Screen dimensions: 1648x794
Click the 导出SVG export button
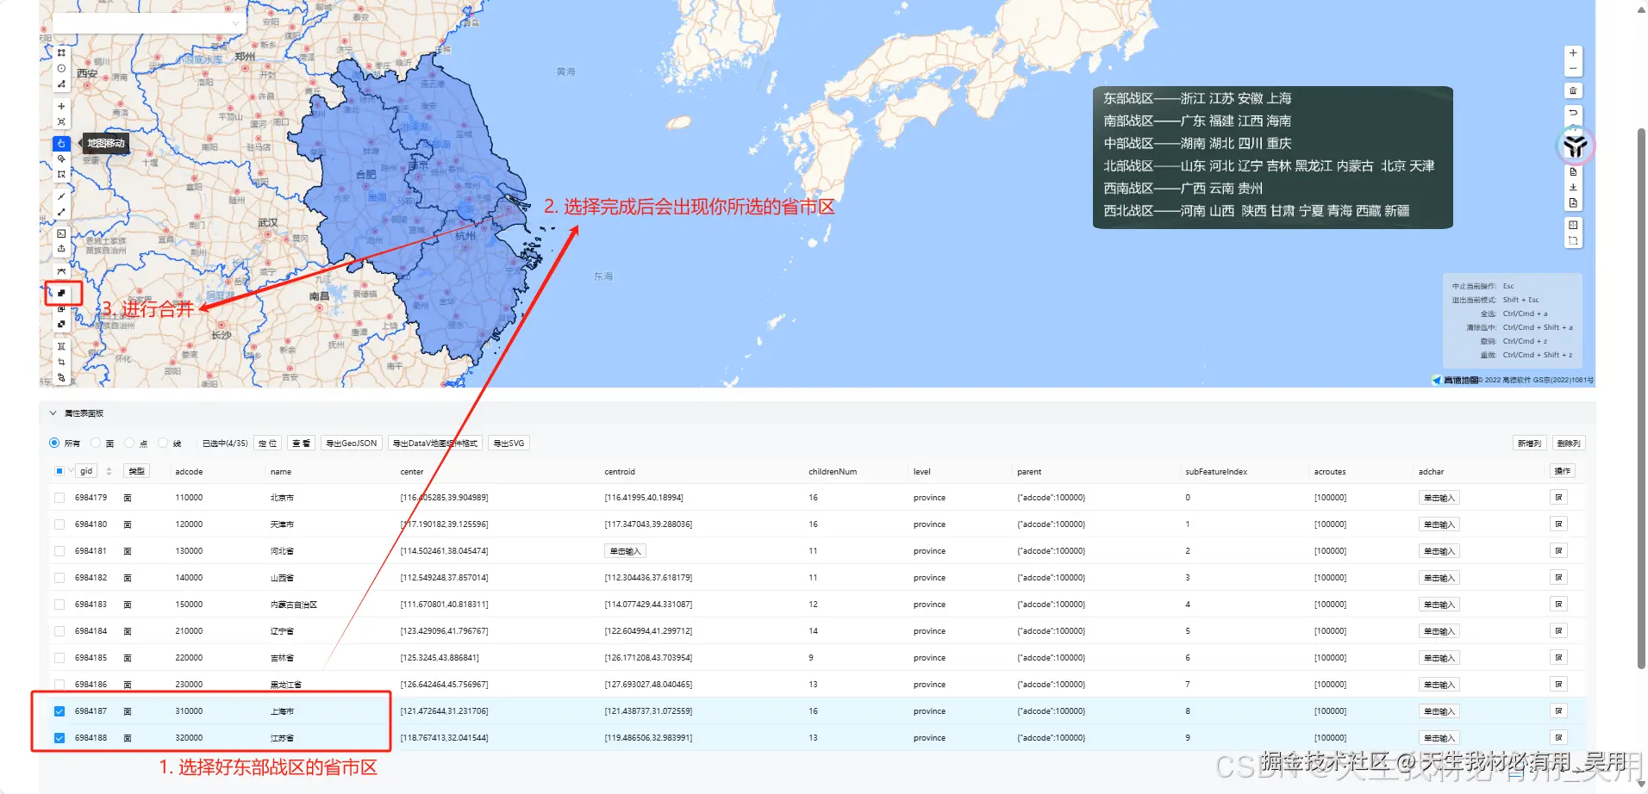tap(509, 443)
